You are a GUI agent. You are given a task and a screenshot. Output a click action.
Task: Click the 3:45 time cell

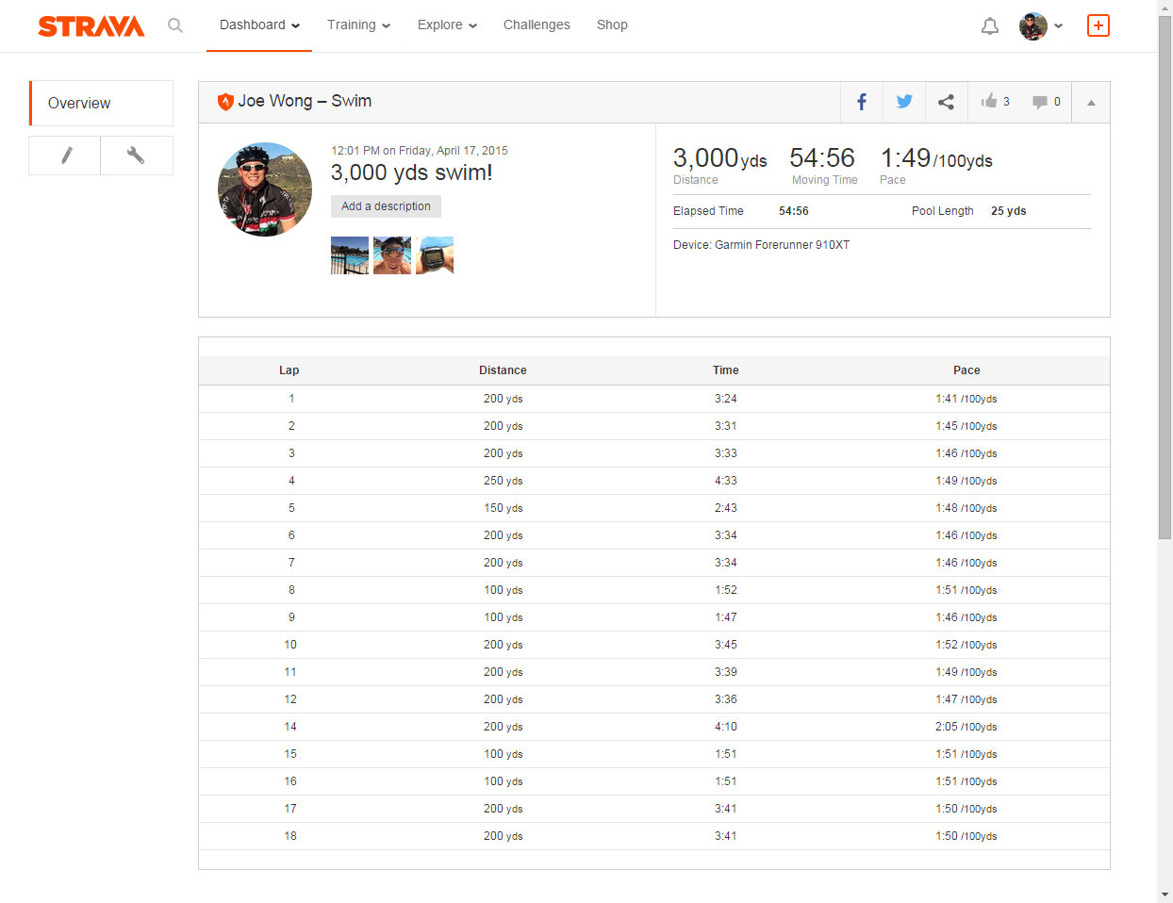tap(726, 645)
